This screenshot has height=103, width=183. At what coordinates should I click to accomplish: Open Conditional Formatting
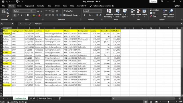(109, 13)
